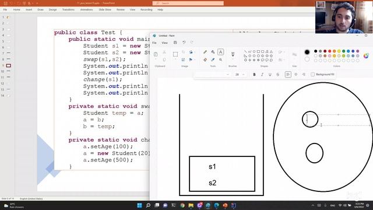This screenshot has height=210, width=373.
Task: Select the Fill bucket tool in Paint
Action: [213, 52]
